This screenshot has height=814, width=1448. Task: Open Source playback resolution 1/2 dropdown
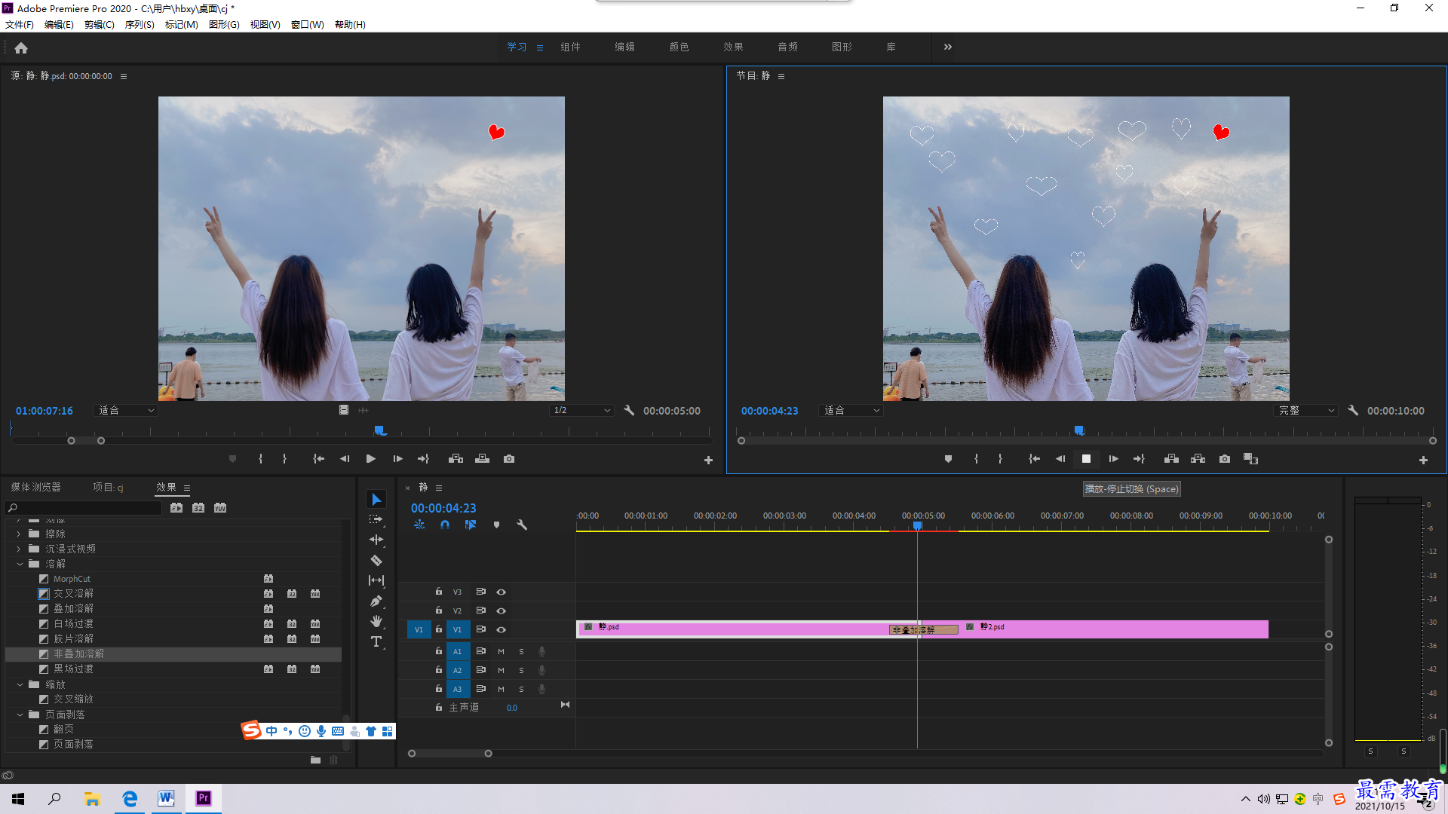581,411
